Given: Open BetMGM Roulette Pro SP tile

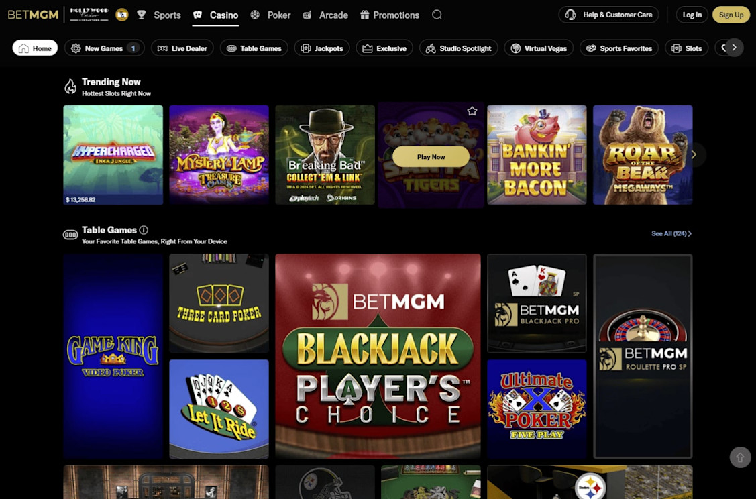Looking at the screenshot, I should (x=643, y=356).
